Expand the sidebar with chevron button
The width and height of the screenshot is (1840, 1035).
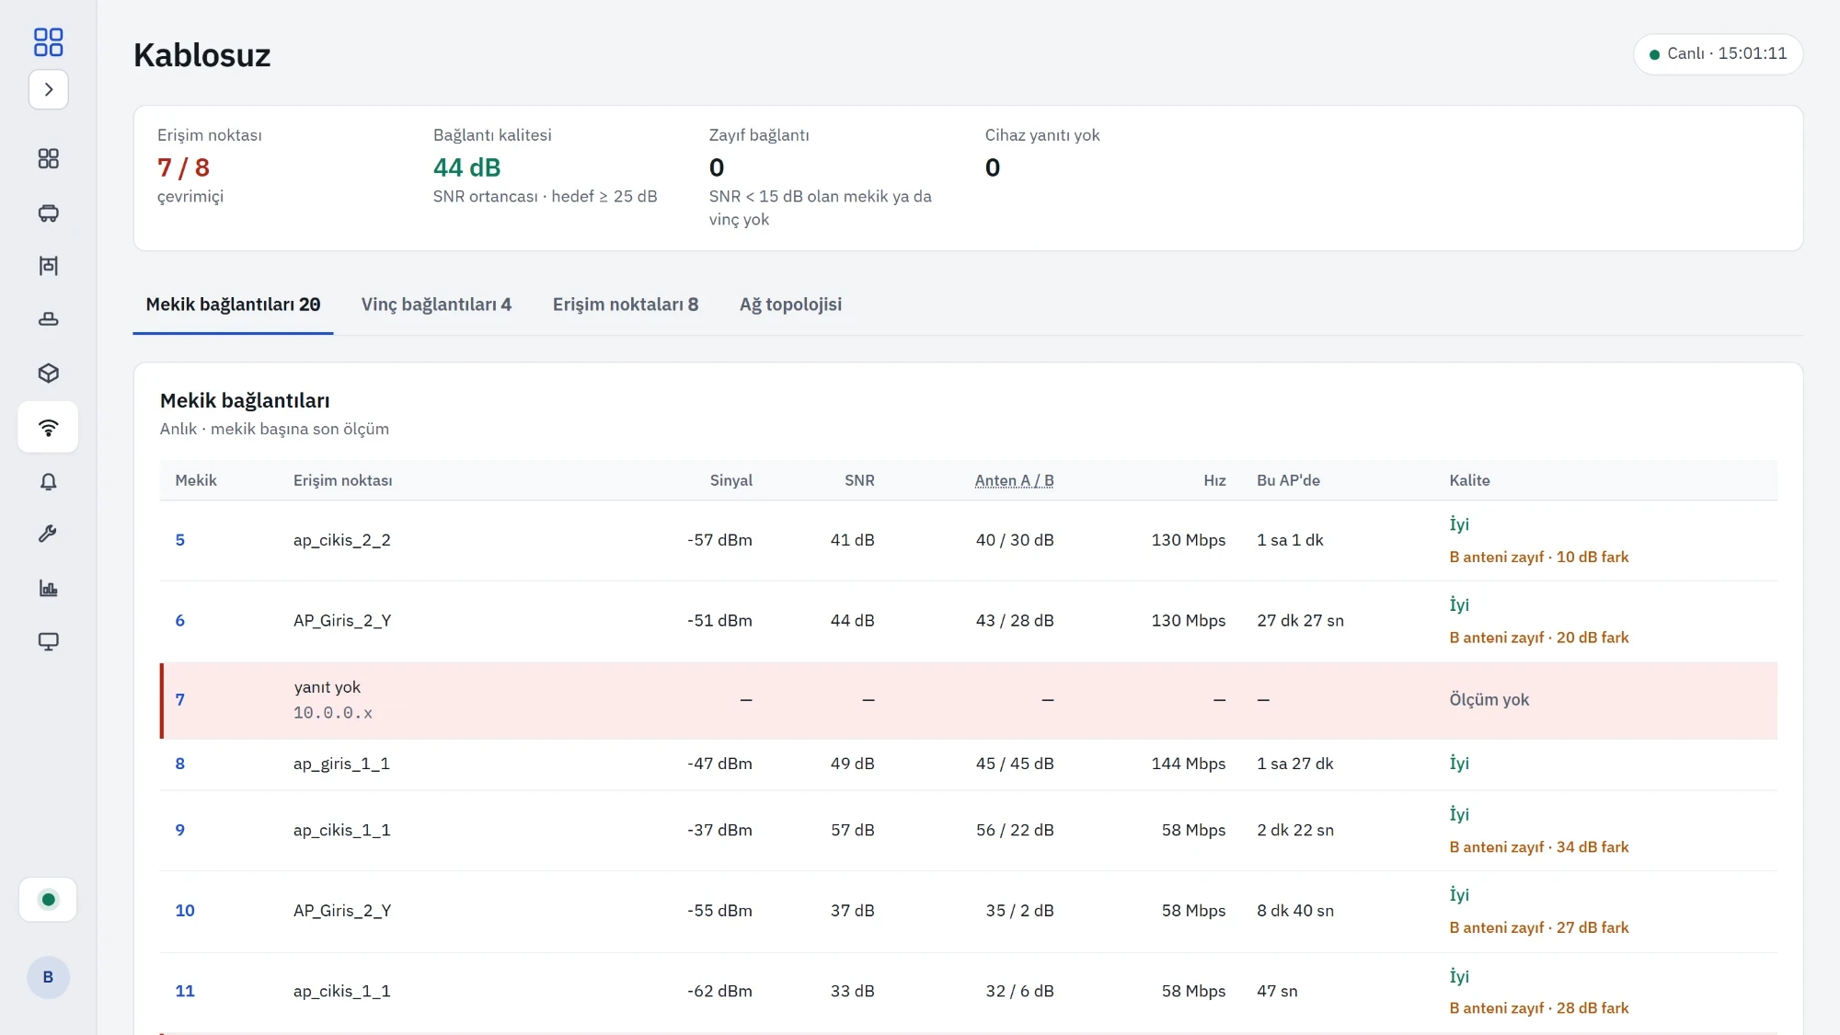point(49,89)
